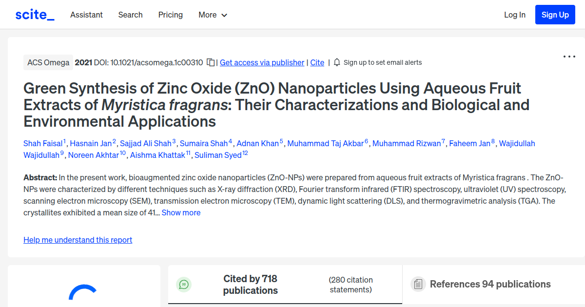
Task: Click the references document icon
Action: 418,284
